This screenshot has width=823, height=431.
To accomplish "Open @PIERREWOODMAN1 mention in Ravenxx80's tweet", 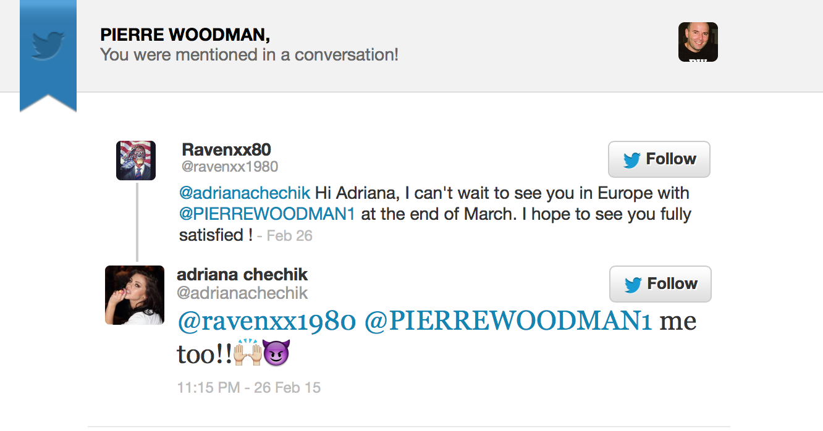I will [x=267, y=214].
